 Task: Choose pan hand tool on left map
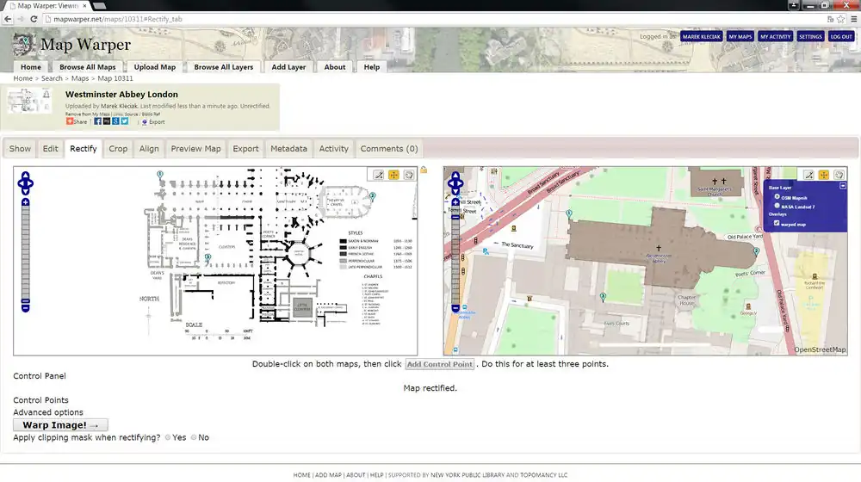(410, 175)
